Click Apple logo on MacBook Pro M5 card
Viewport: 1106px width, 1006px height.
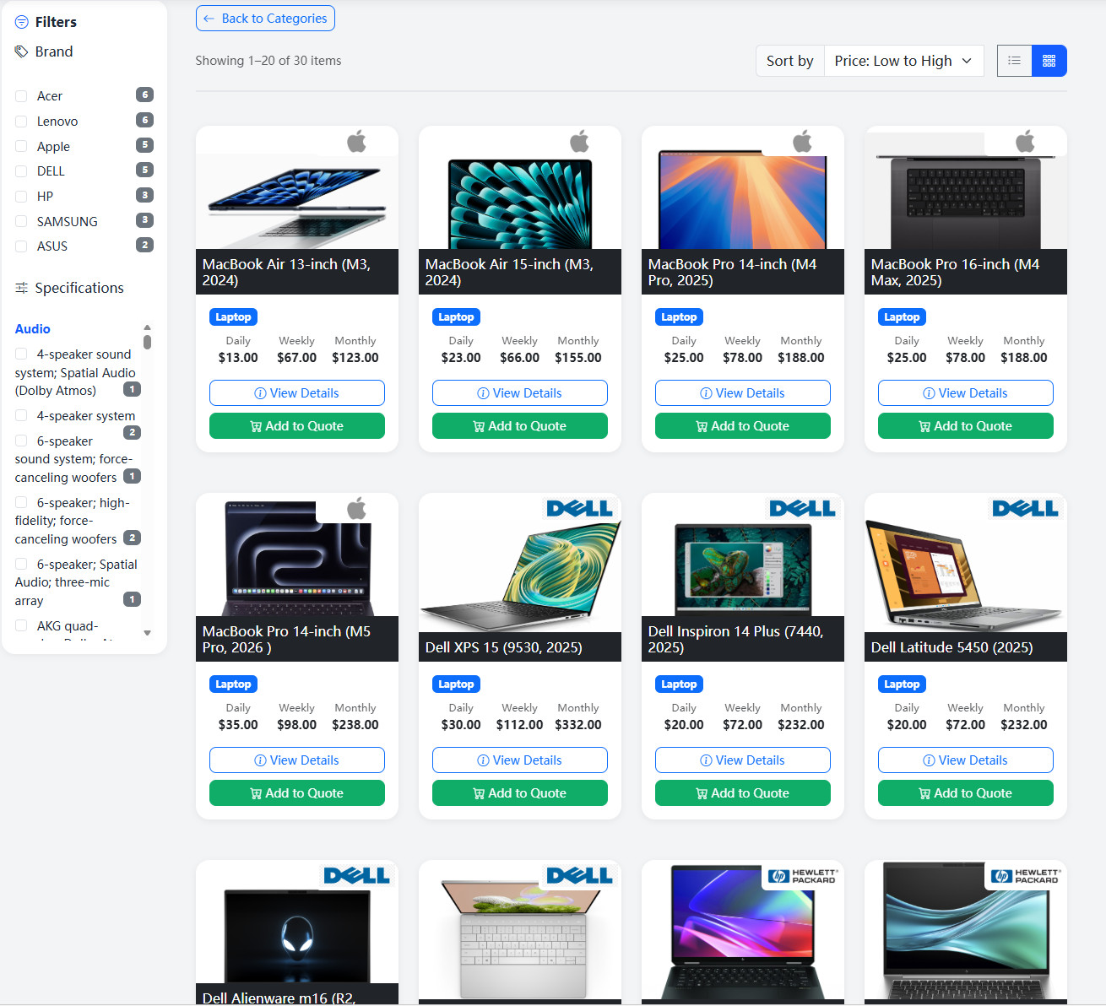click(x=357, y=509)
